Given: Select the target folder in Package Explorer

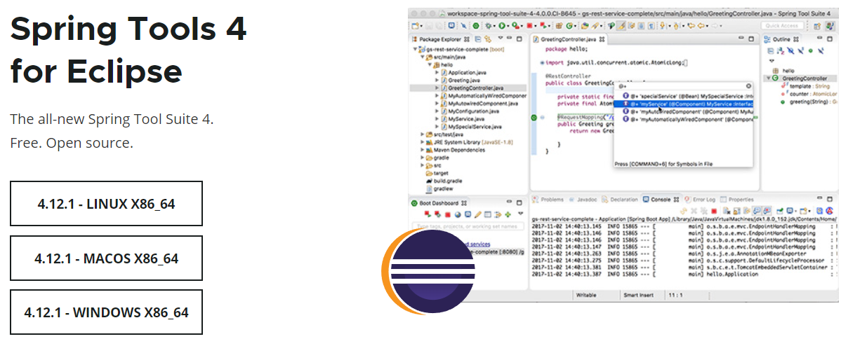Looking at the screenshot, I should coord(436,173).
